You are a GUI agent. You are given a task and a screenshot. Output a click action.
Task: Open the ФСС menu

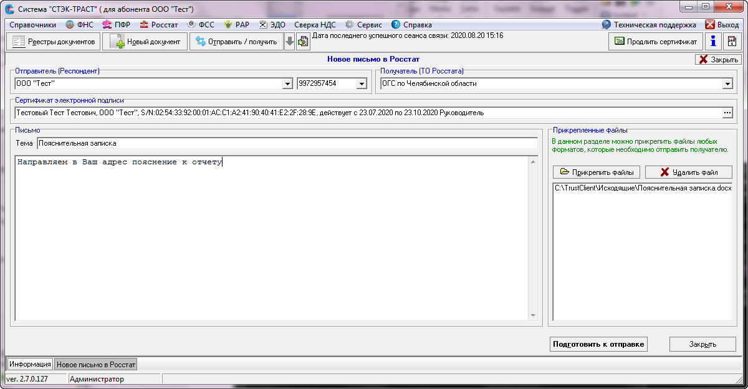coord(201,25)
